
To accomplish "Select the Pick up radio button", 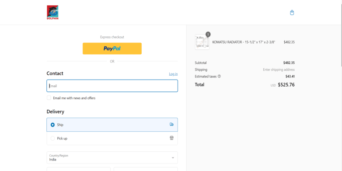I will tap(52, 138).
